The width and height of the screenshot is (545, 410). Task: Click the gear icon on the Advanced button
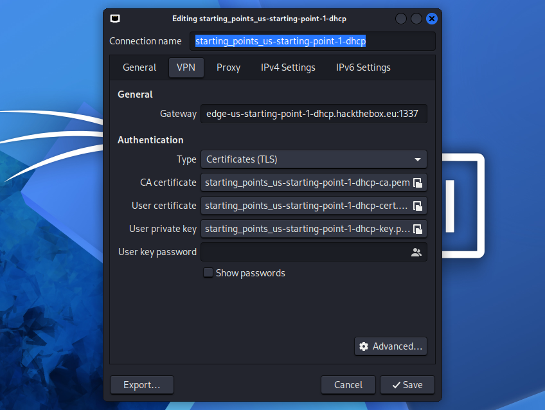(x=365, y=346)
